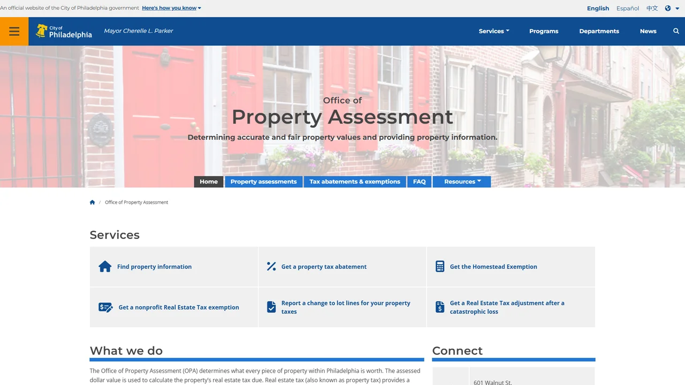Screen dimensions: 685x385
Task: Click Mayor Cherelle L. Parker text
Action: pos(138,31)
